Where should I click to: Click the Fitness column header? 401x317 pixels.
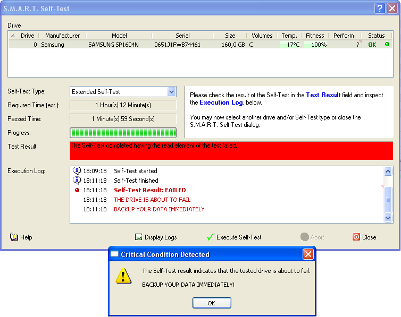(x=315, y=36)
